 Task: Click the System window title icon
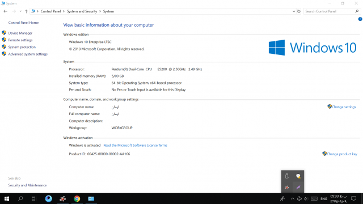click(3, 3)
